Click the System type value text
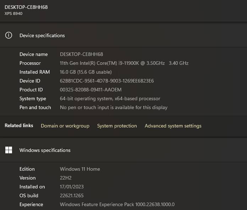Screen dimensions: 247x210 110,98
